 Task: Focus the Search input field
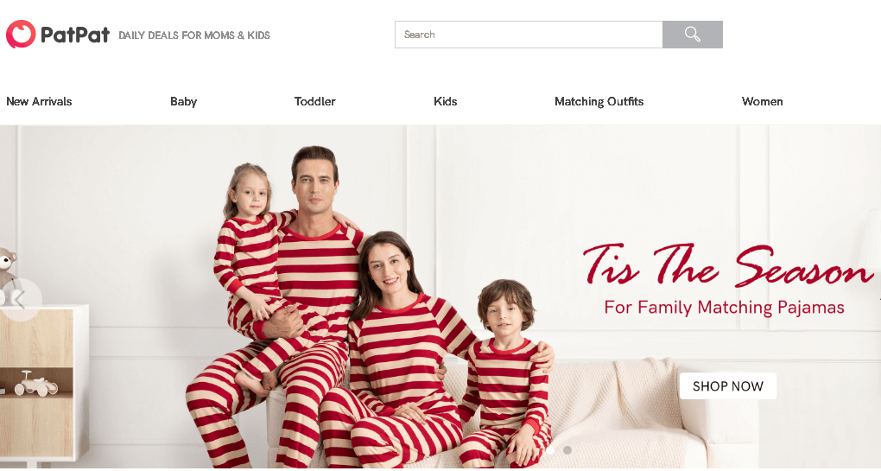tap(529, 35)
